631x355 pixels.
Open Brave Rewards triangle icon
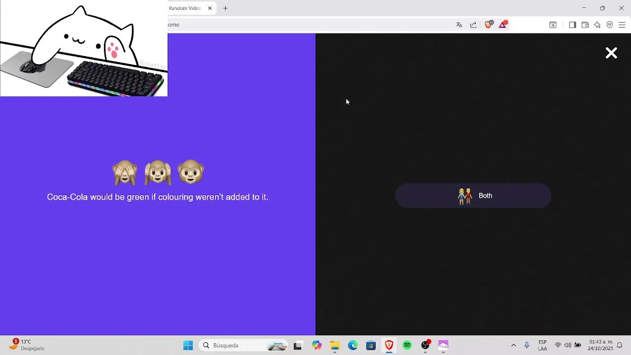tap(503, 25)
